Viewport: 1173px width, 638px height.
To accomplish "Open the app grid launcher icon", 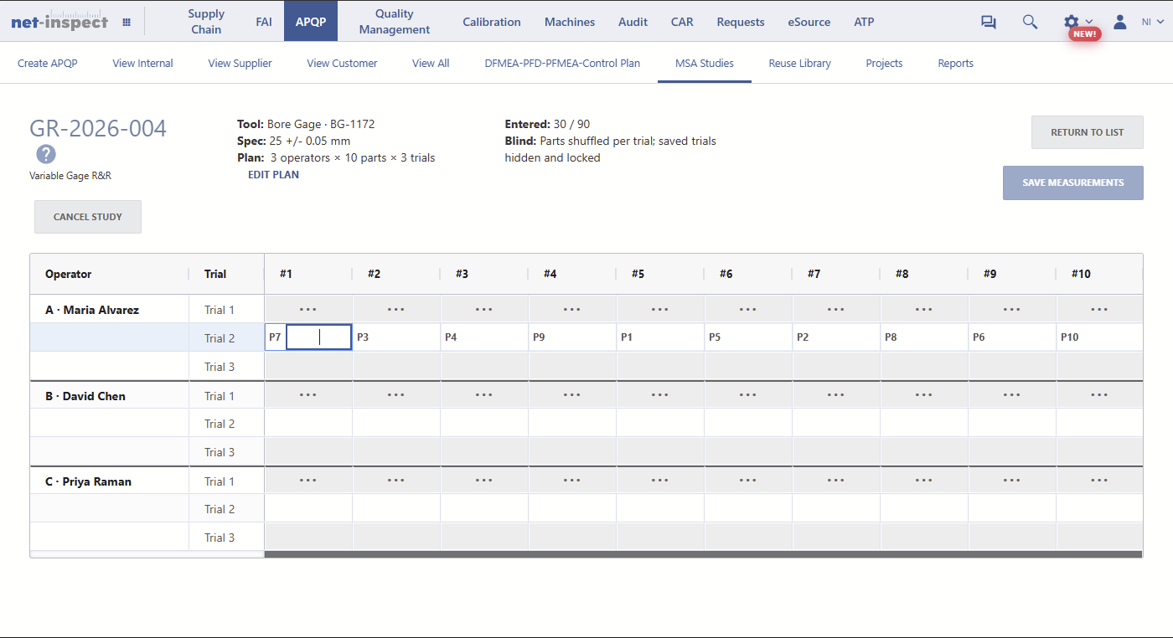I will pos(127,23).
